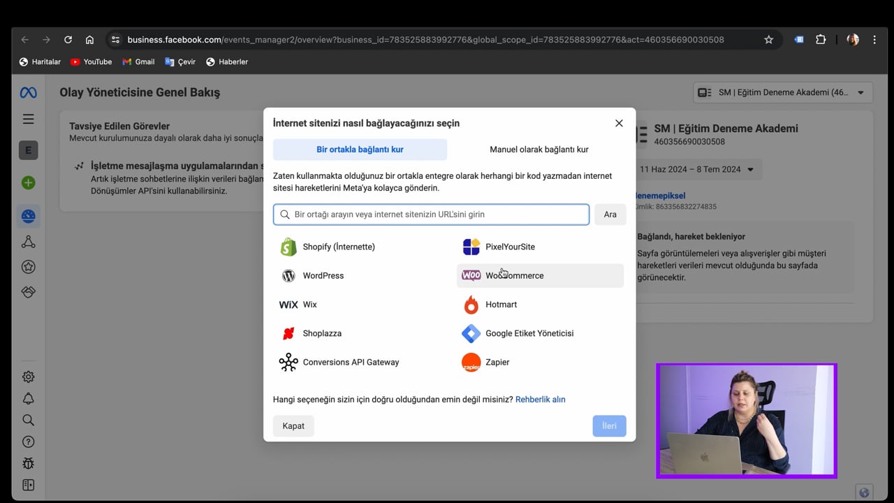Switch to 'Bir ortakla bağlantı kur' tab

360,150
